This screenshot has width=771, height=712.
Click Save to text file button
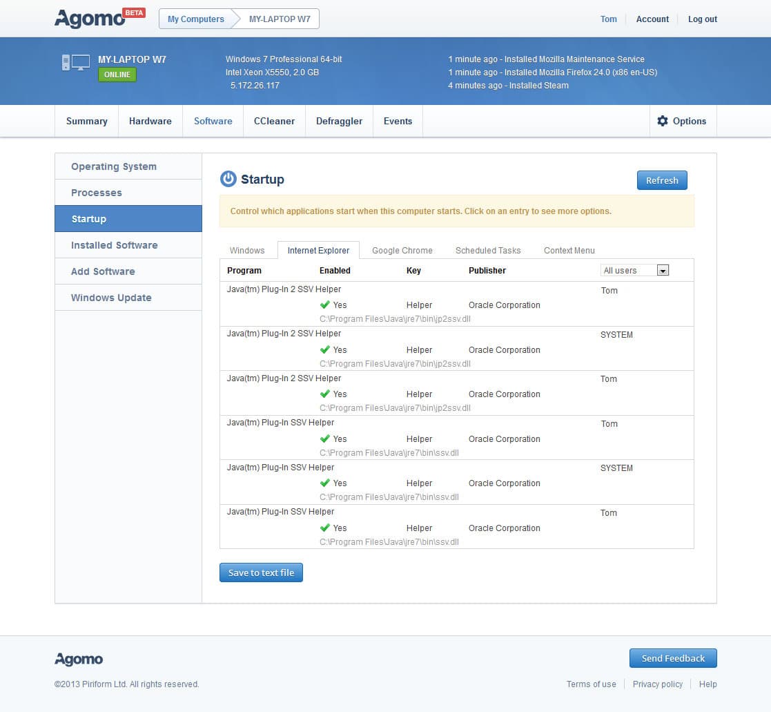pyautogui.click(x=261, y=573)
